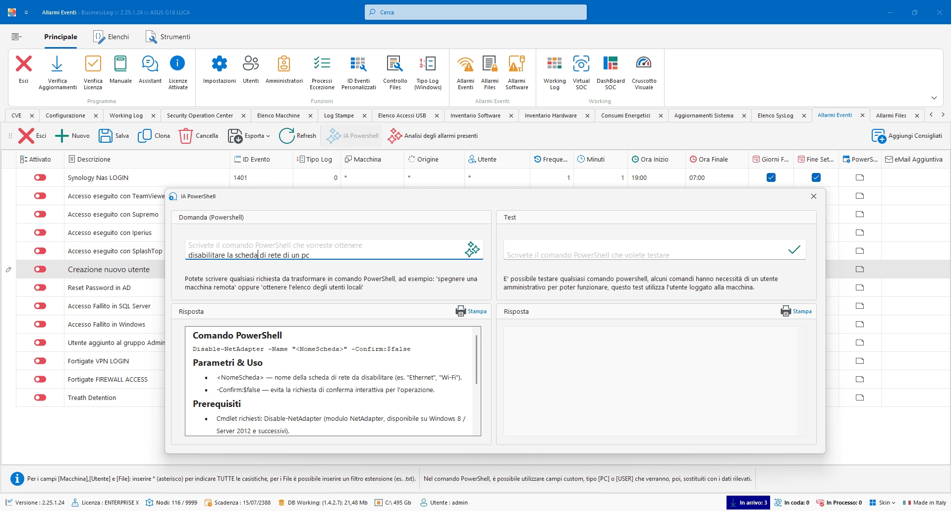
Task: Toggle activation for Synology Nas LOGIN
Action: 40,177
